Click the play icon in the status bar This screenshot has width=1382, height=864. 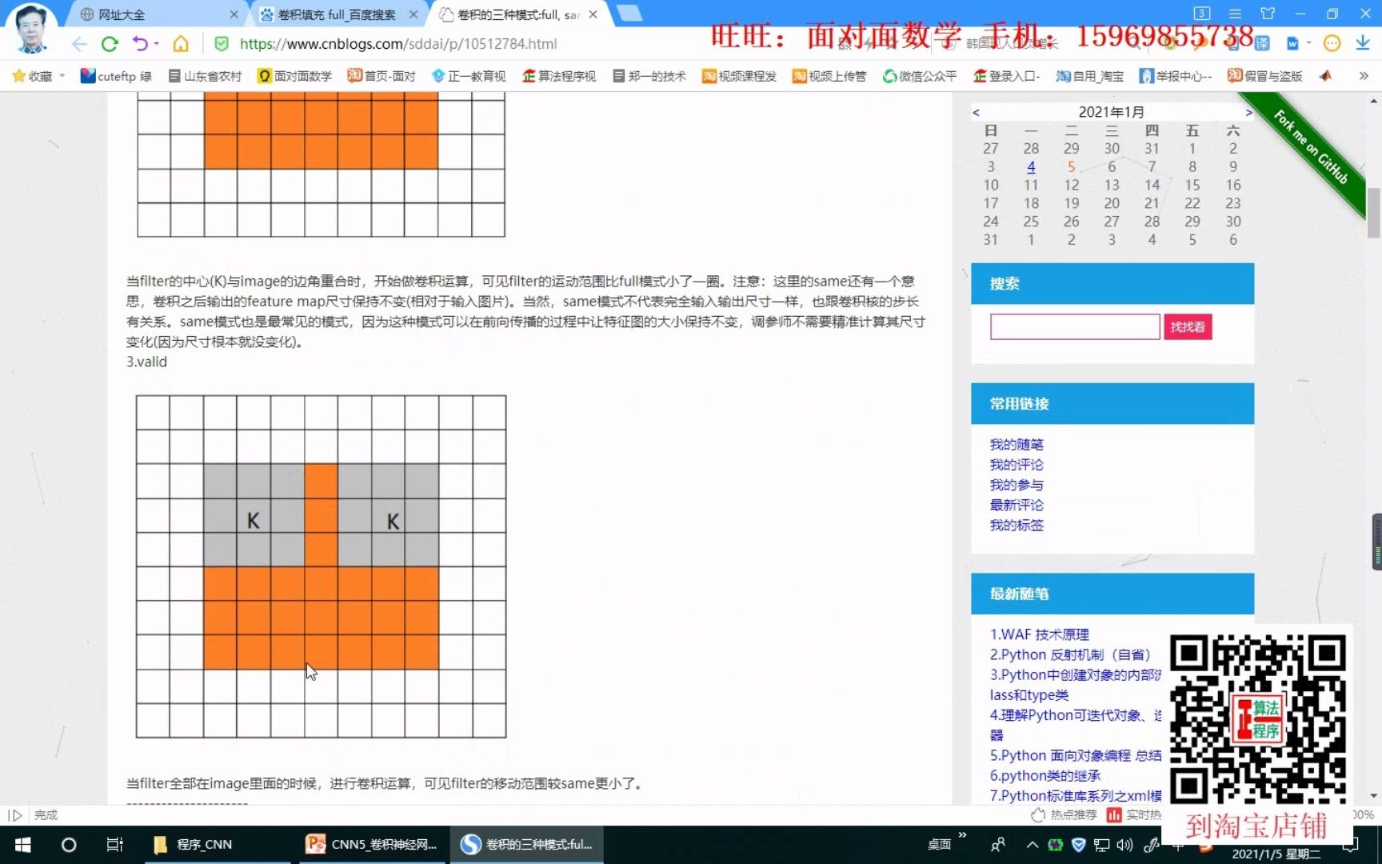coord(14,814)
